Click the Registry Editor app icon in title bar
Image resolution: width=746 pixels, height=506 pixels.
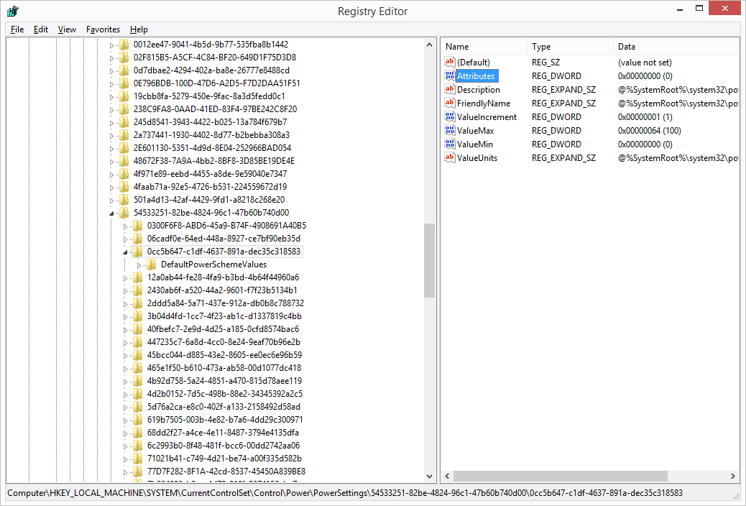pyautogui.click(x=13, y=11)
